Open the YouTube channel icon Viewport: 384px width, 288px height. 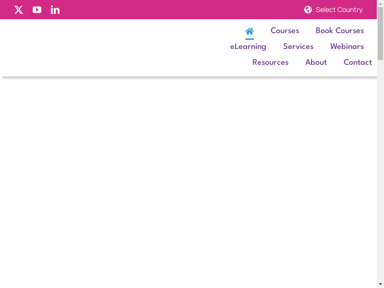coord(37,10)
